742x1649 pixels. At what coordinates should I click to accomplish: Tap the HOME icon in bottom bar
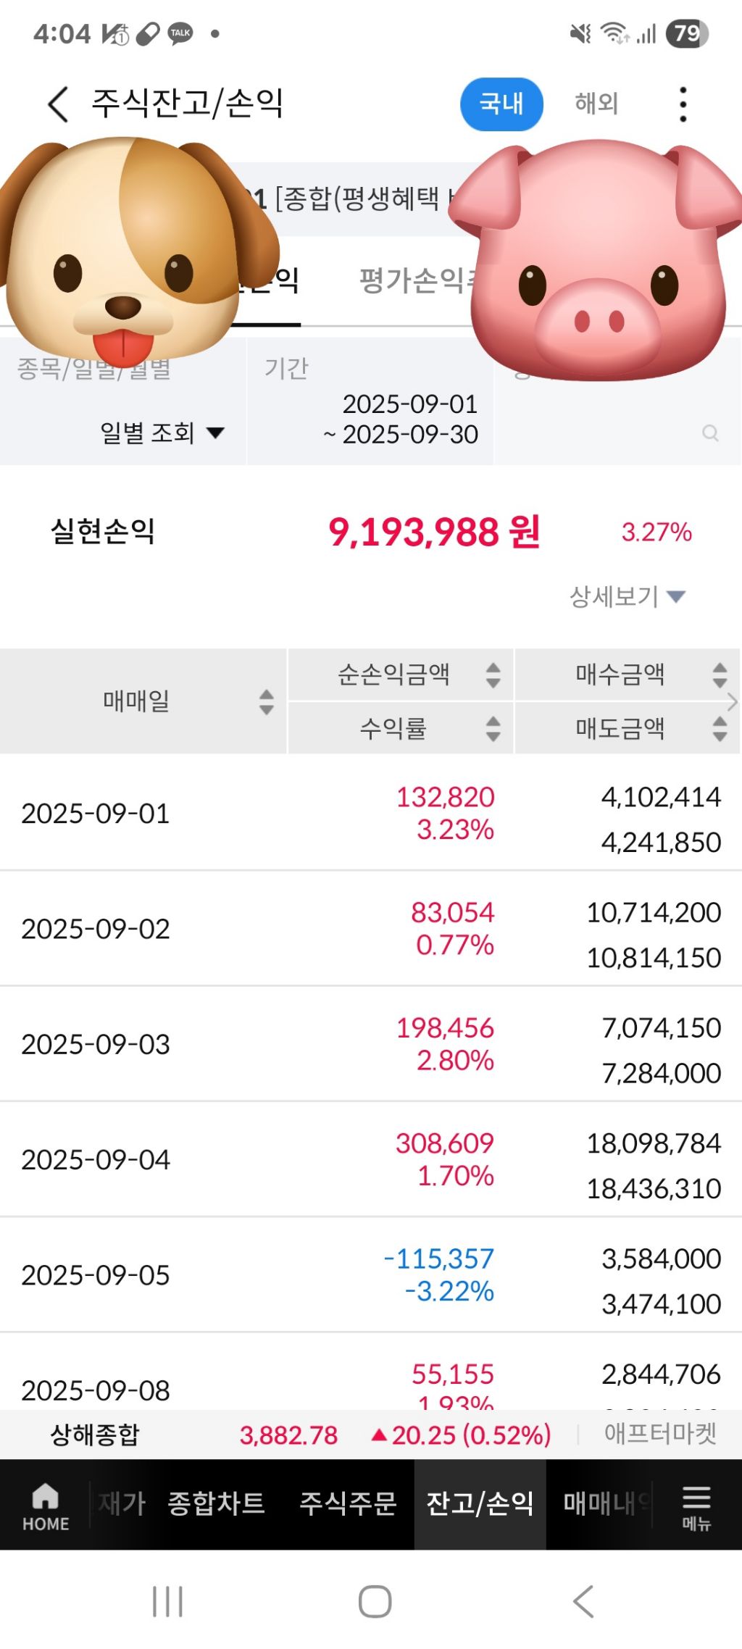pos(45,1506)
